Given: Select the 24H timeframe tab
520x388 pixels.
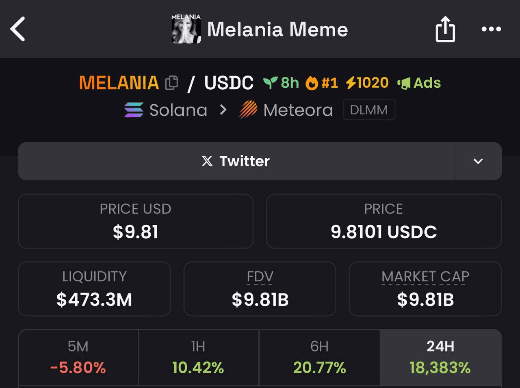Looking at the screenshot, I should coord(441,357).
